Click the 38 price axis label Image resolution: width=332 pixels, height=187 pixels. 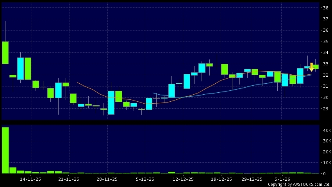(325, 8)
